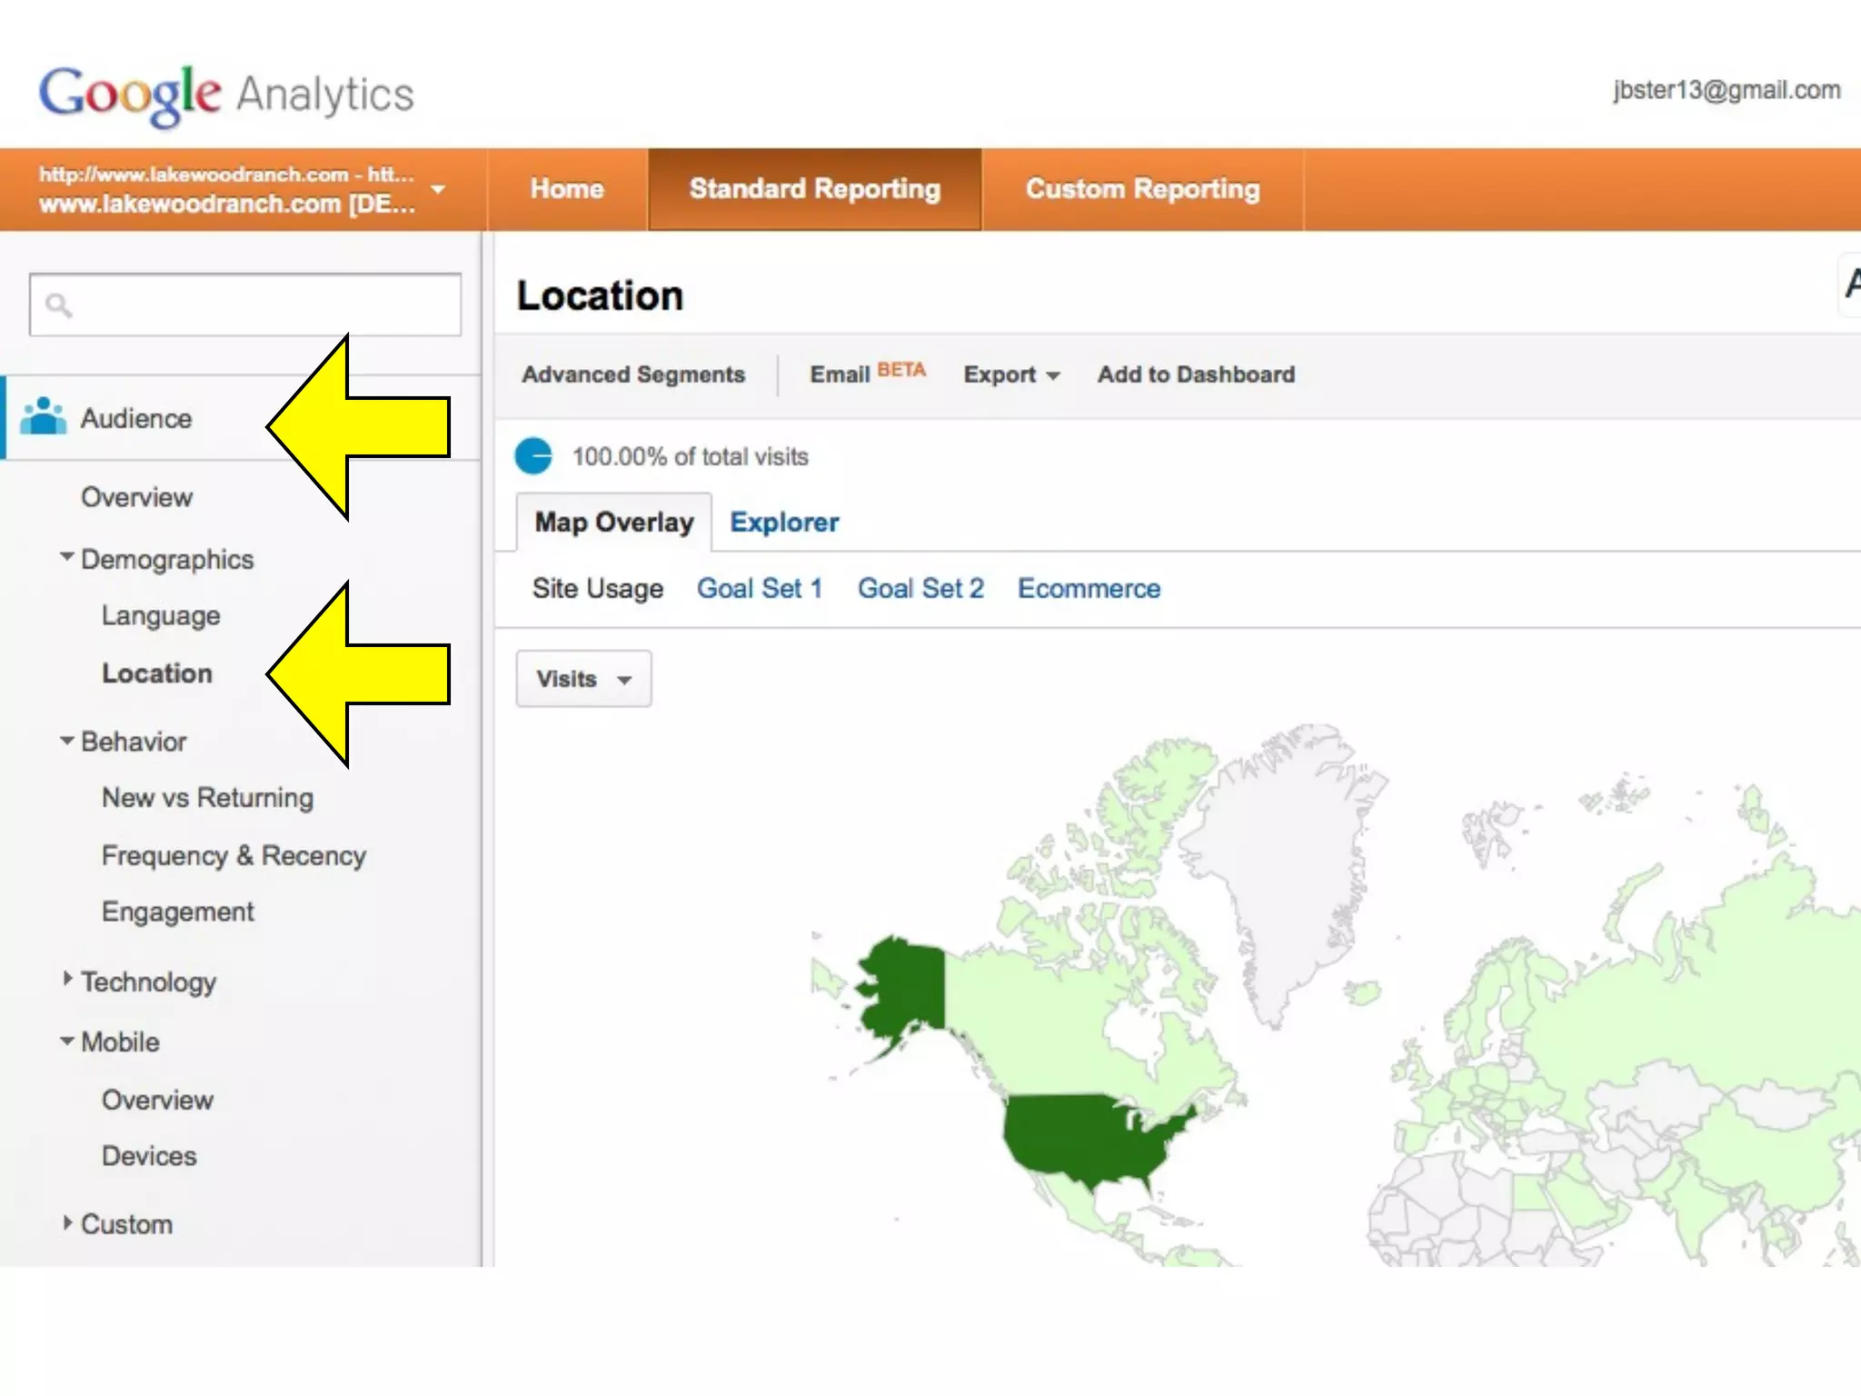
Task: Click the search magnifier icon
Action: (x=58, y=305)
